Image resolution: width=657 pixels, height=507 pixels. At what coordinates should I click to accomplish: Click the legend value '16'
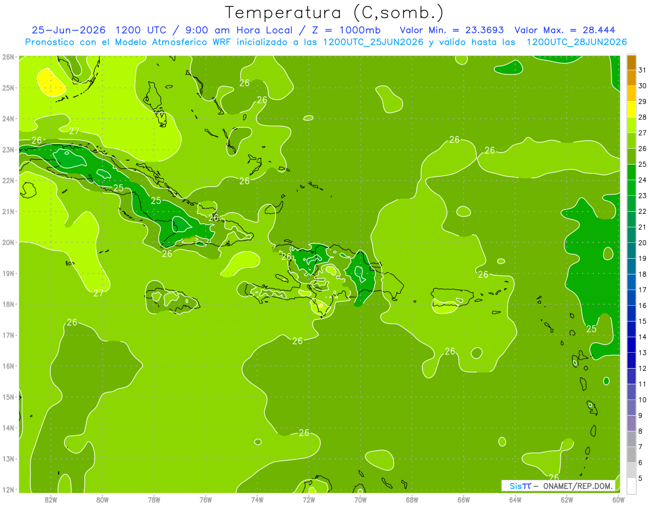[x=642, y=305]
